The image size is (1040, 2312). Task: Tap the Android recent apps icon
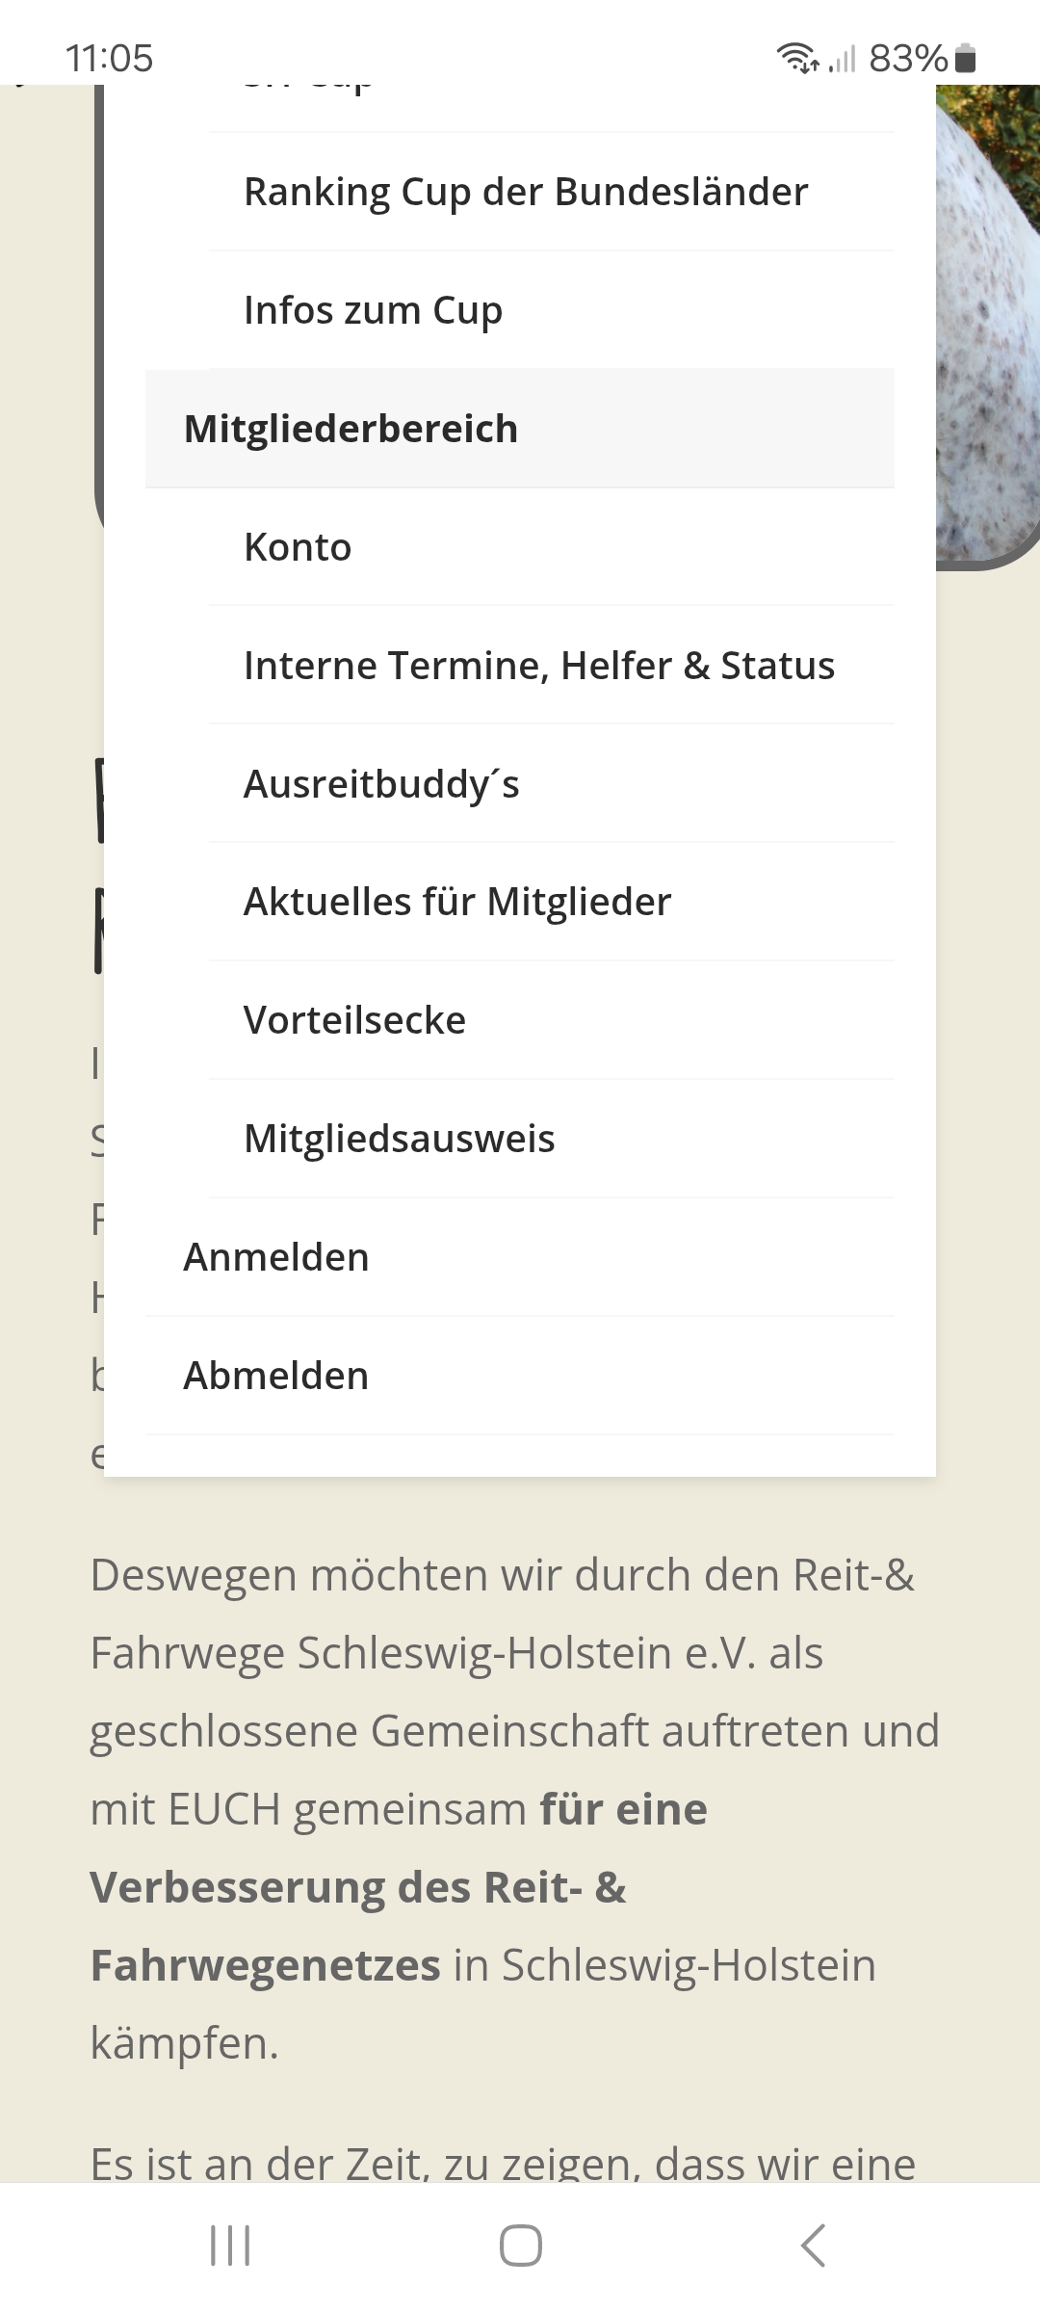point(230,2246)
